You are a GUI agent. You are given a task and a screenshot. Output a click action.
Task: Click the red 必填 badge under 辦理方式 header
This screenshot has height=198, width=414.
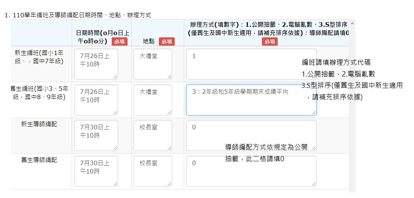pyautogui.click(x=269, y=41)
